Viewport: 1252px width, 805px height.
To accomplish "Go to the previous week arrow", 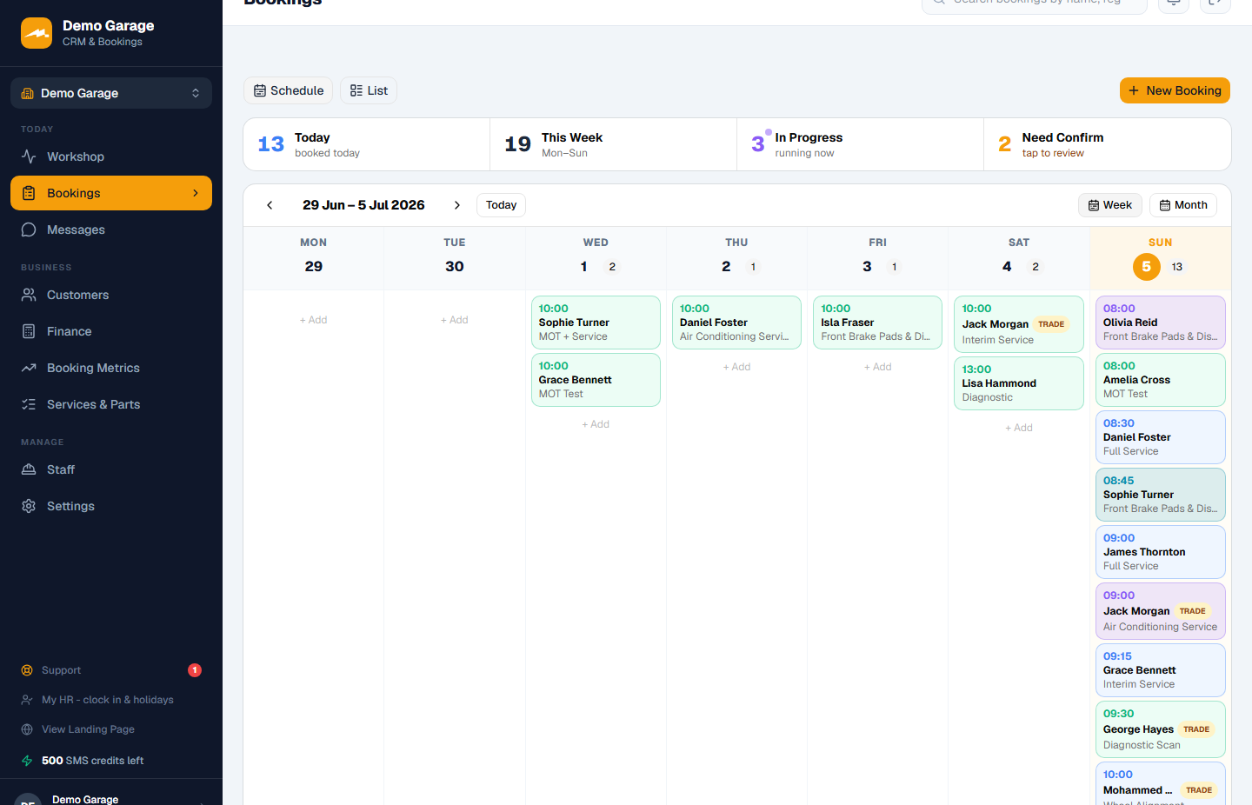I will pos(270,205).
